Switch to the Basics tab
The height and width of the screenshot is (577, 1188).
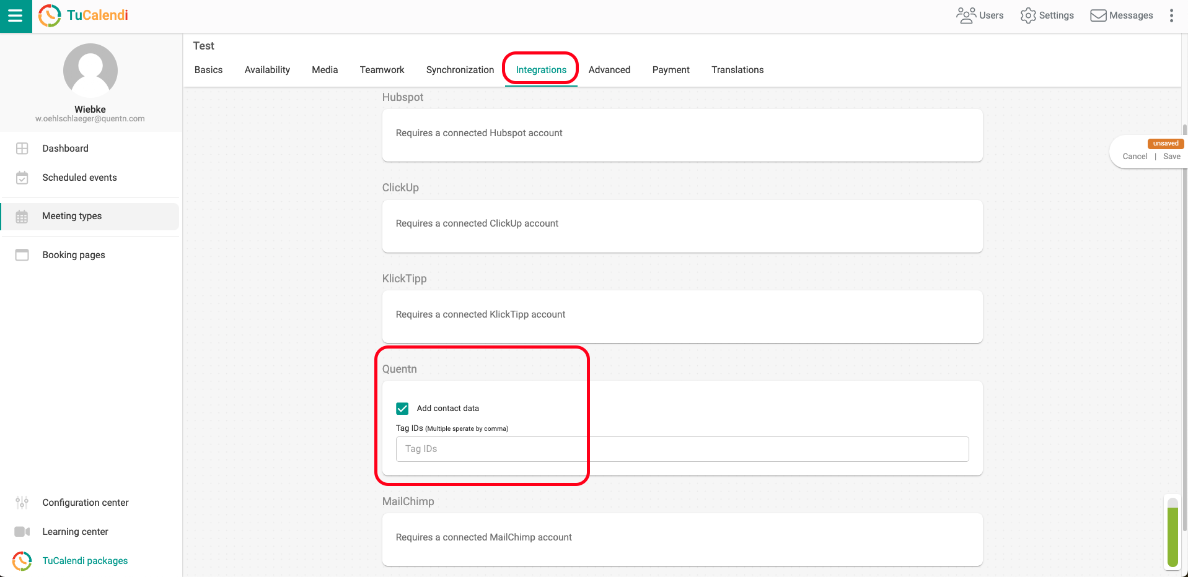click(208, 70)
